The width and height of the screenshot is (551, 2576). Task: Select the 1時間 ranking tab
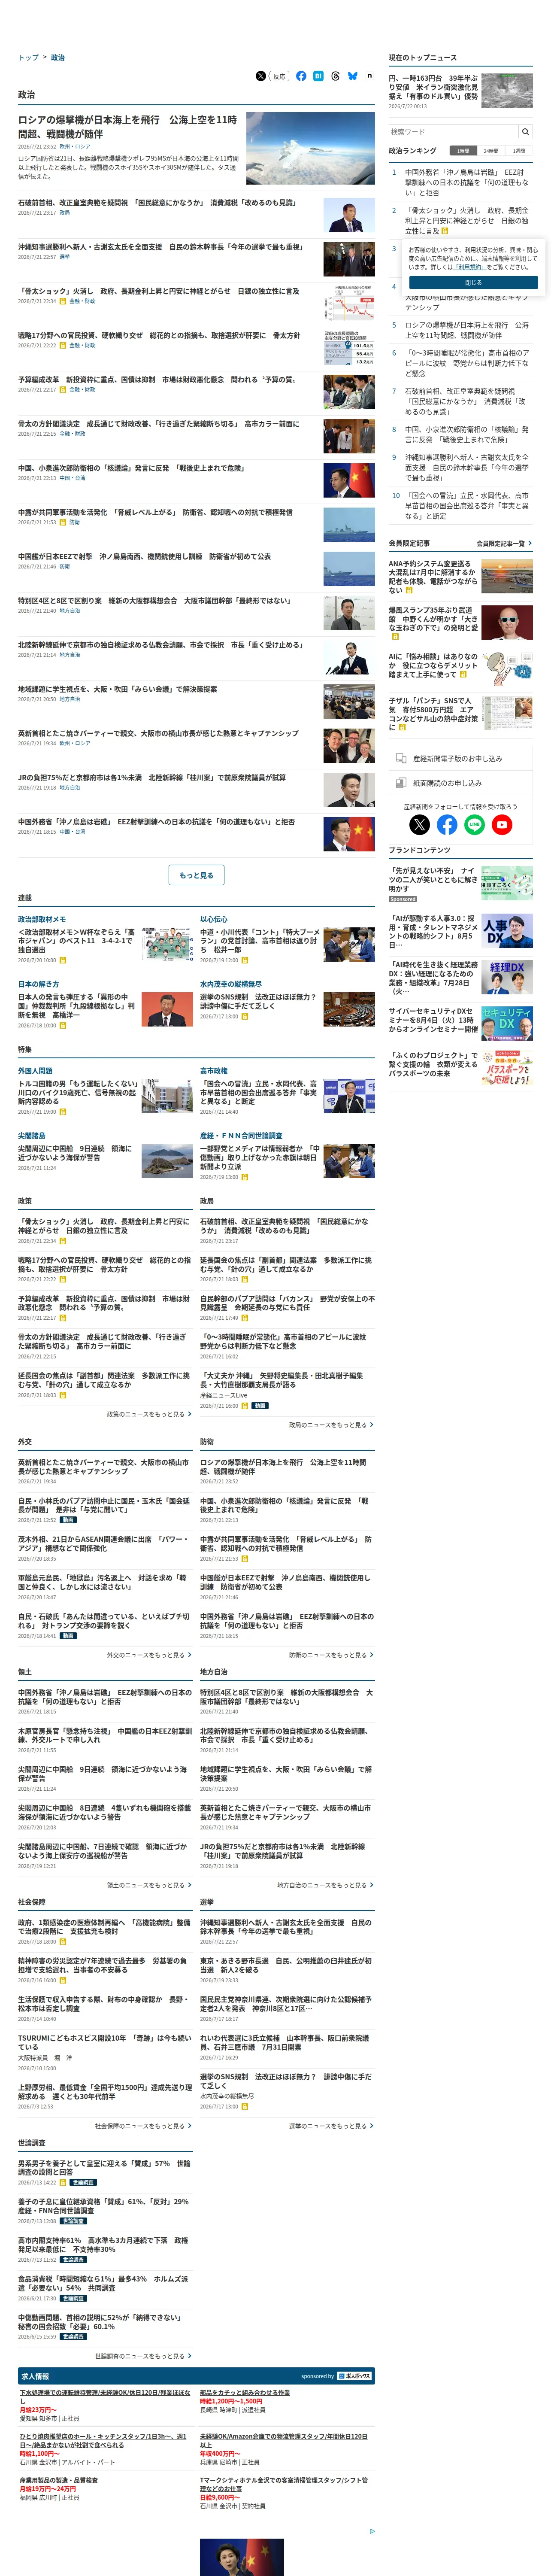[463, 151]
